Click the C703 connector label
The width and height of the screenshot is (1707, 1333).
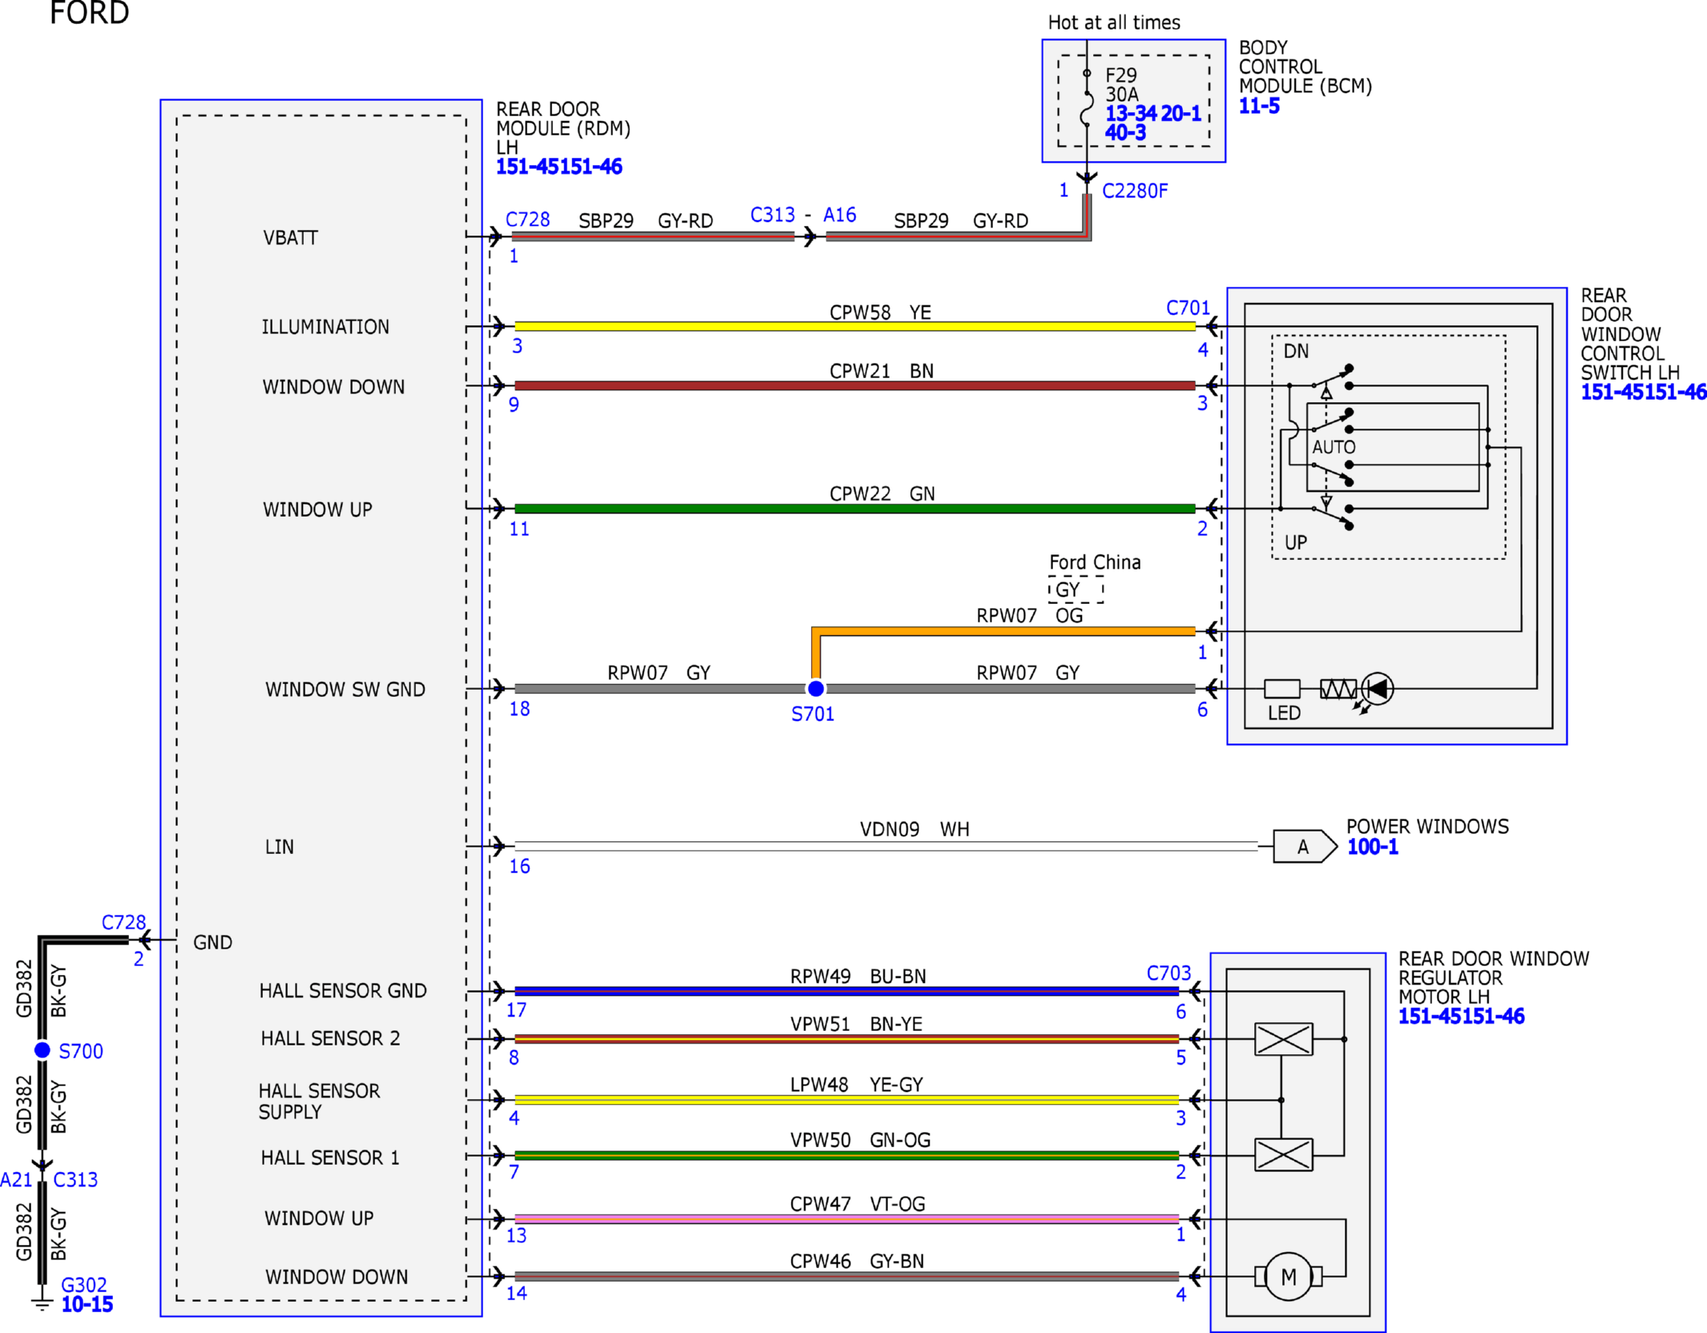click(1168, 973)
